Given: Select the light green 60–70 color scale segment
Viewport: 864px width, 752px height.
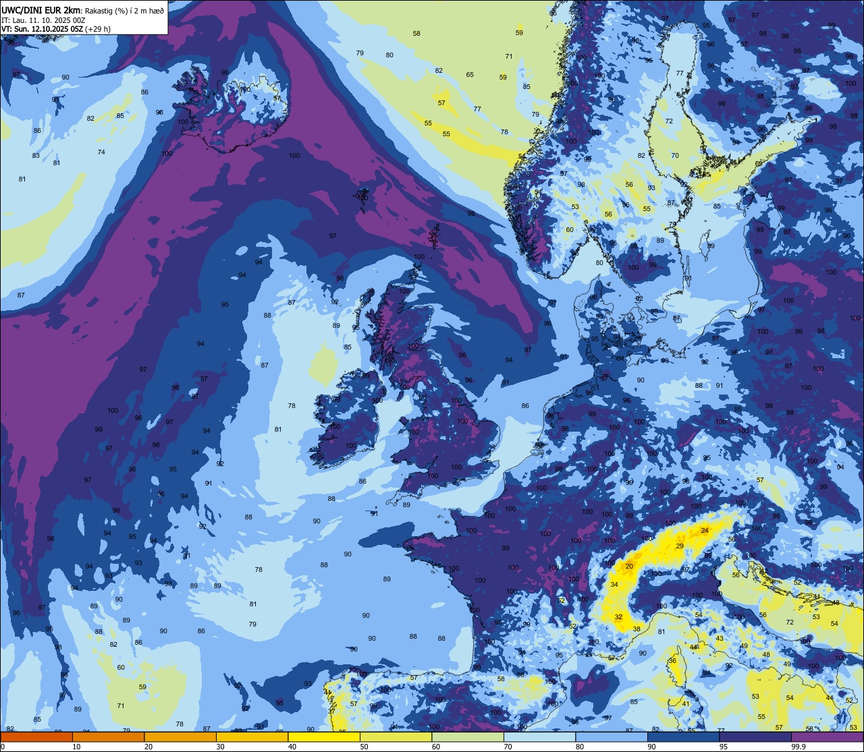Looking at the screenshot, I should (x=467, y=736).
